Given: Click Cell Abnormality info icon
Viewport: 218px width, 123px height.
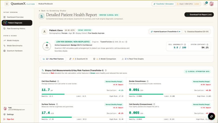Looking at the screenshot, I should 185,45.
